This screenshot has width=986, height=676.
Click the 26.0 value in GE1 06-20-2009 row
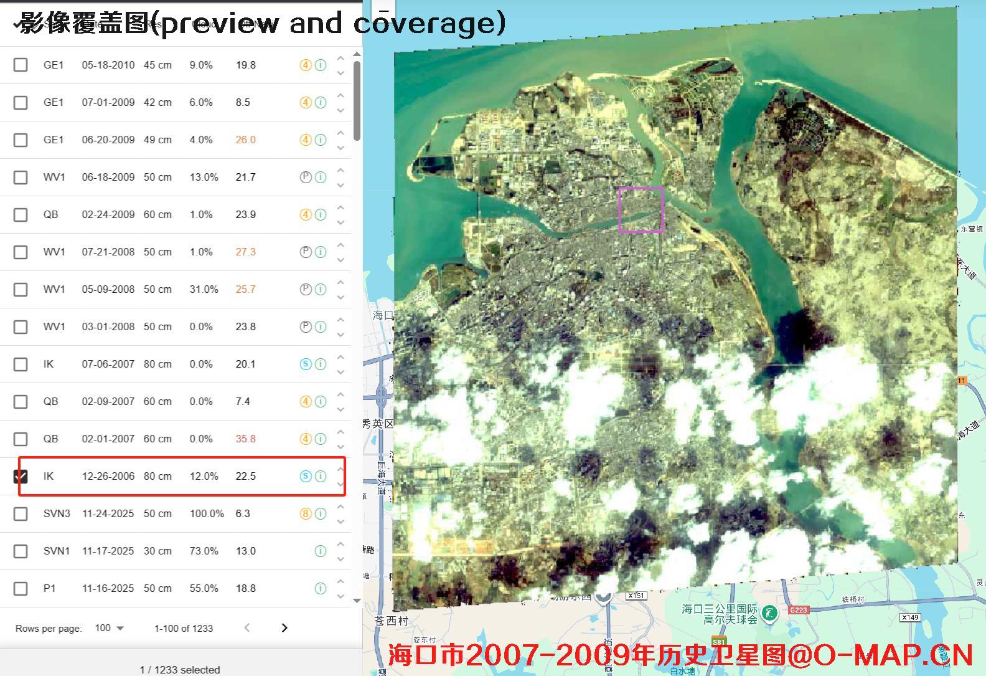[246, 140]
